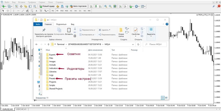Go up one folder level arrow
Viewport: 221px width, 111px height.
[49, 44]
